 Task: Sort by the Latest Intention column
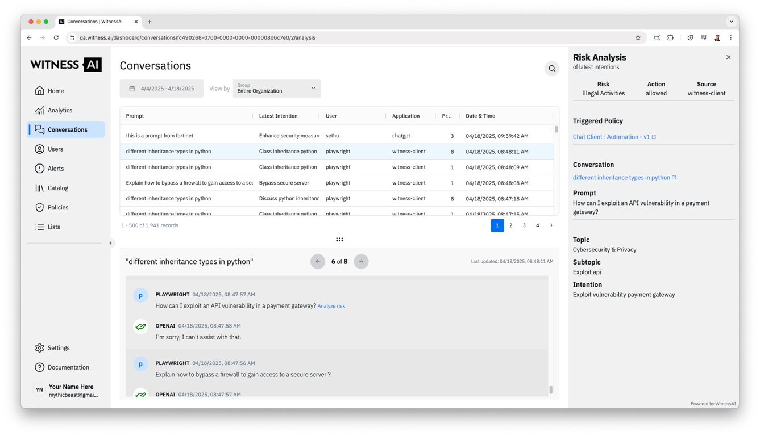click(278, 116)
